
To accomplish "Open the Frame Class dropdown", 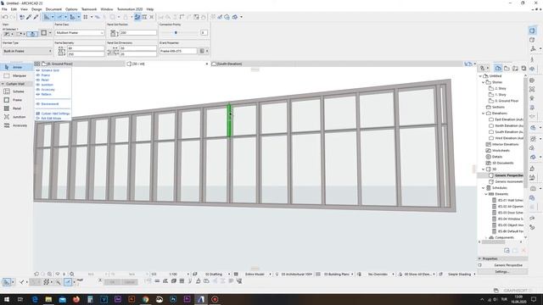I will tap(79, 33).
